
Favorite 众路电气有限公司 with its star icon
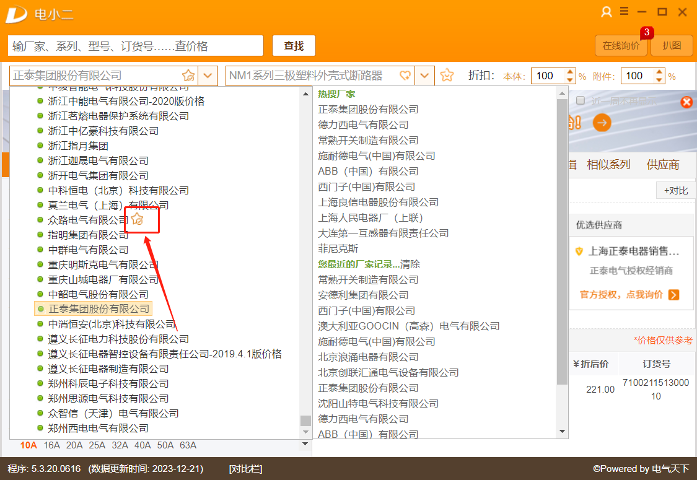138,219
